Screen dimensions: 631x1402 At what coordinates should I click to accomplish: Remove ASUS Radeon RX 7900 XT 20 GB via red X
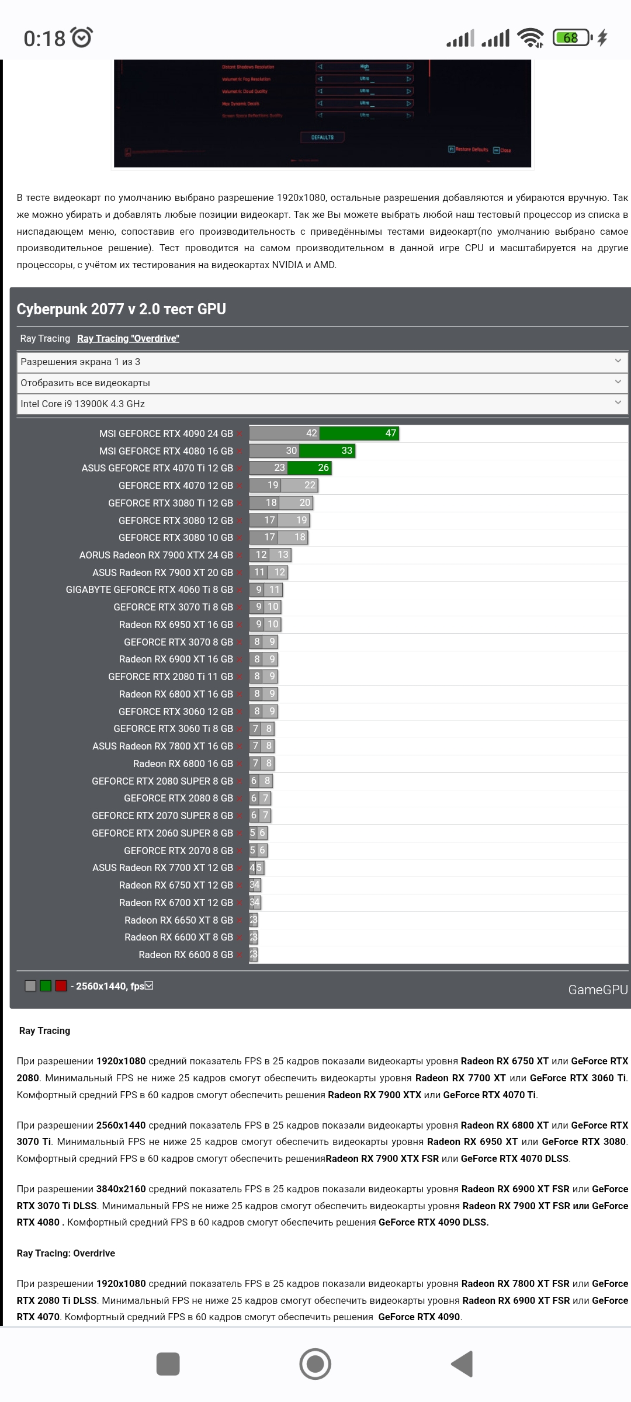(240, 573)
